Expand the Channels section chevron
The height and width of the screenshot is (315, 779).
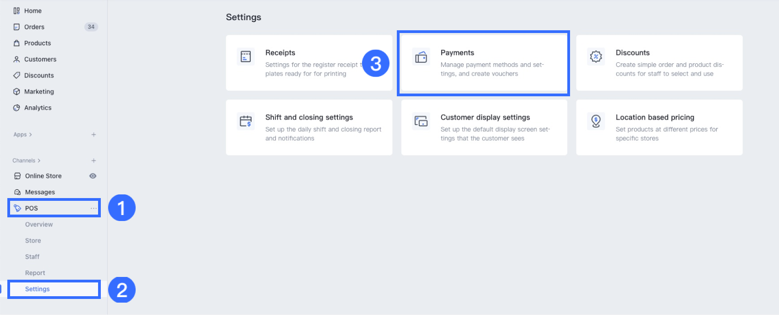tap(39, 161)
